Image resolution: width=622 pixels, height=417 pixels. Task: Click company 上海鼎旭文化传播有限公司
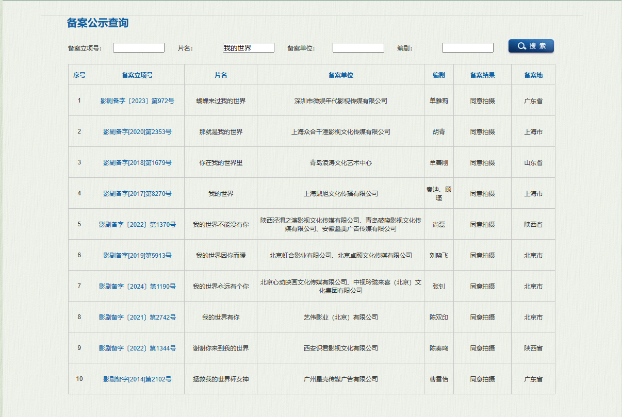pyautogui.click(x=340, y=193)
